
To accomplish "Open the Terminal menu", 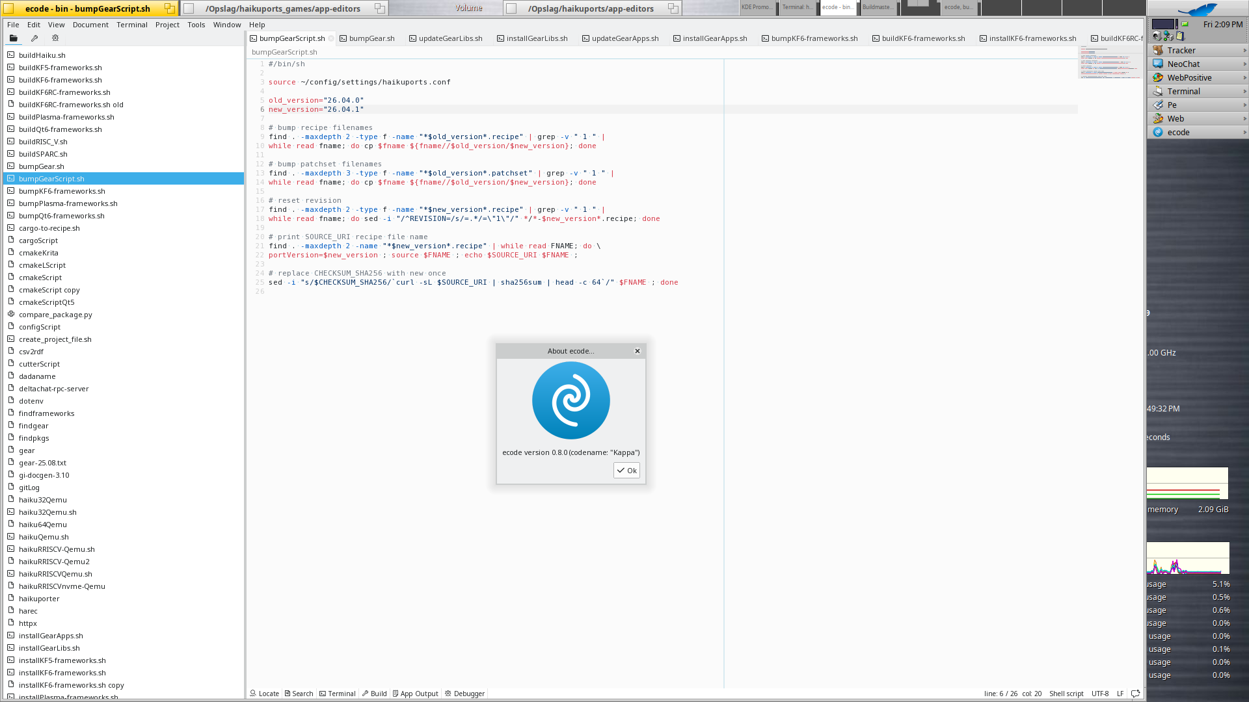I will click(132, 25).
